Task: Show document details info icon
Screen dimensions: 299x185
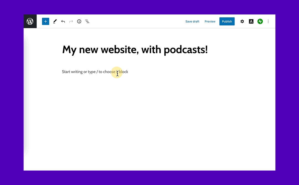Action: coord(79,21)
